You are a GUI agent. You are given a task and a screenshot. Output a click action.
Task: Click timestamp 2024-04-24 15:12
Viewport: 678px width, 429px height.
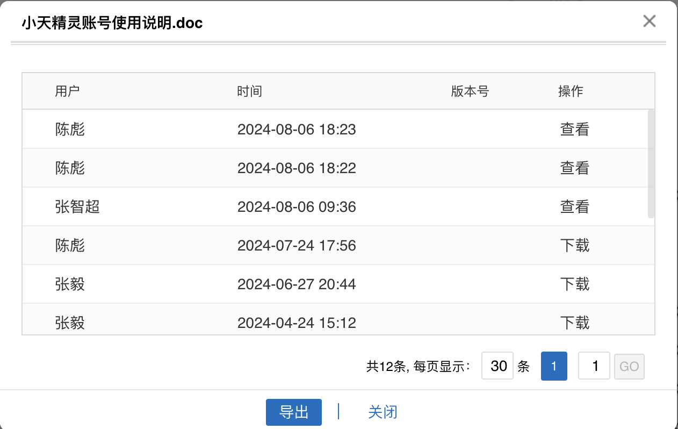pyautogui.click(x=297, y=323)
